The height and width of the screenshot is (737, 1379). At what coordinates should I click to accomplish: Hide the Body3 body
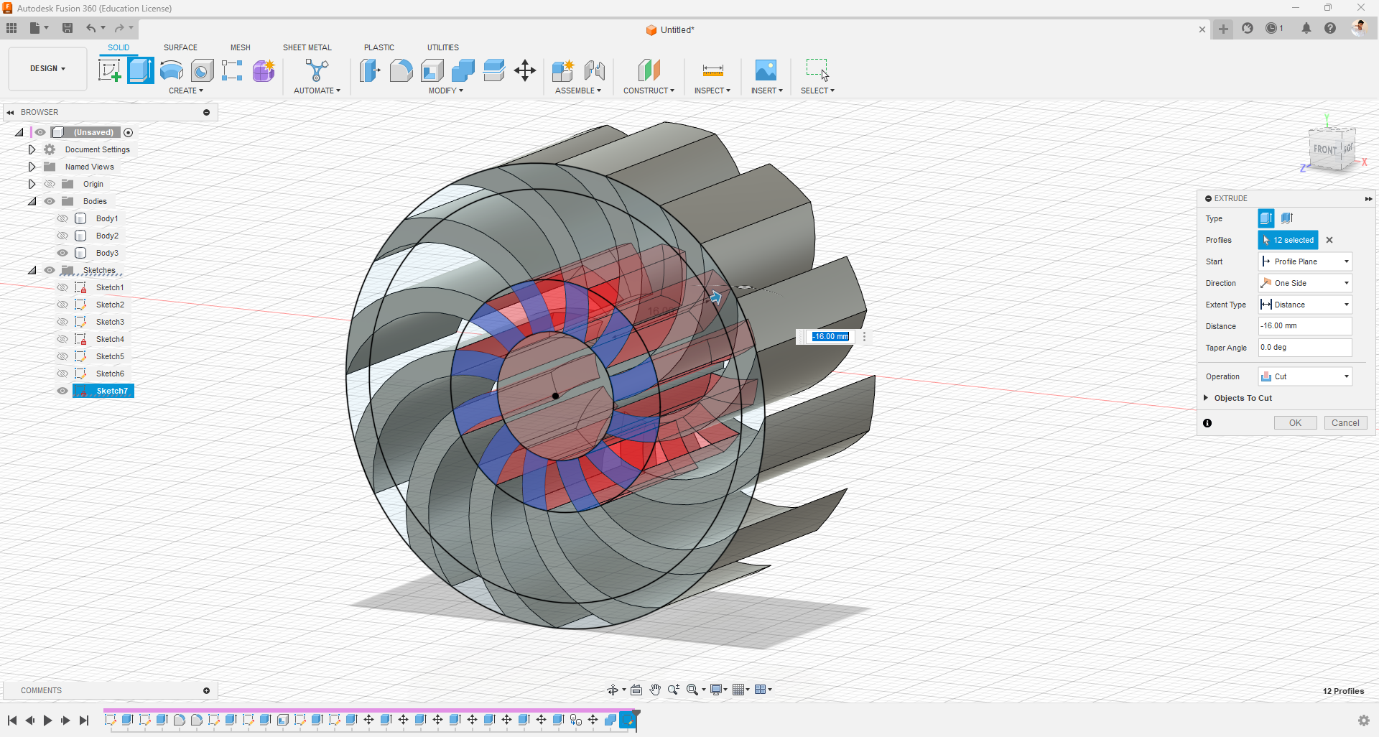[62, 253]
